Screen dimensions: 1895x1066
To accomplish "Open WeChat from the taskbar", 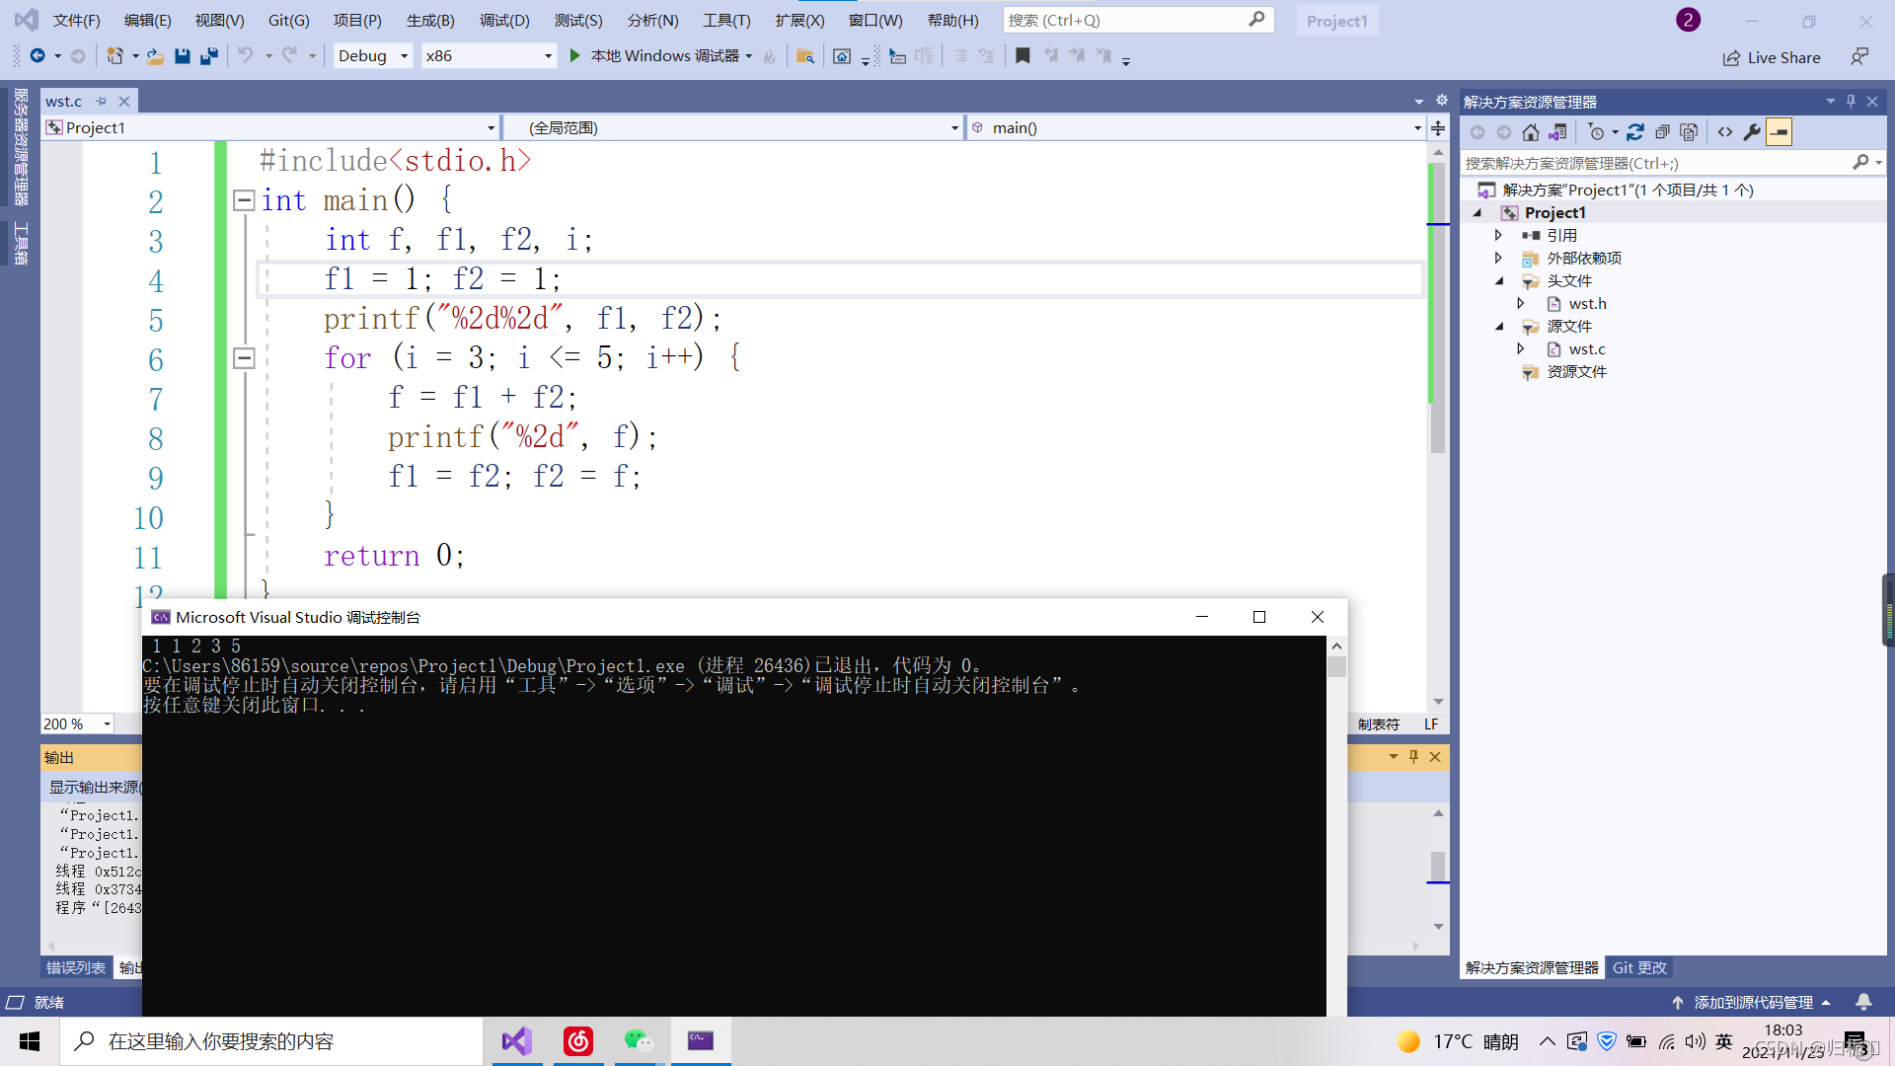I will [x=638, y=1040].
